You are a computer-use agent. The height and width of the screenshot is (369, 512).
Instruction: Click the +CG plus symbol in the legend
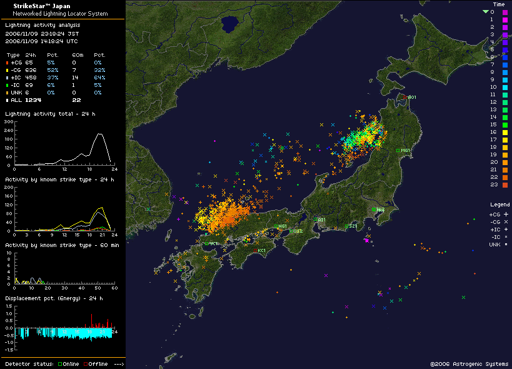[x=506, y=215]
